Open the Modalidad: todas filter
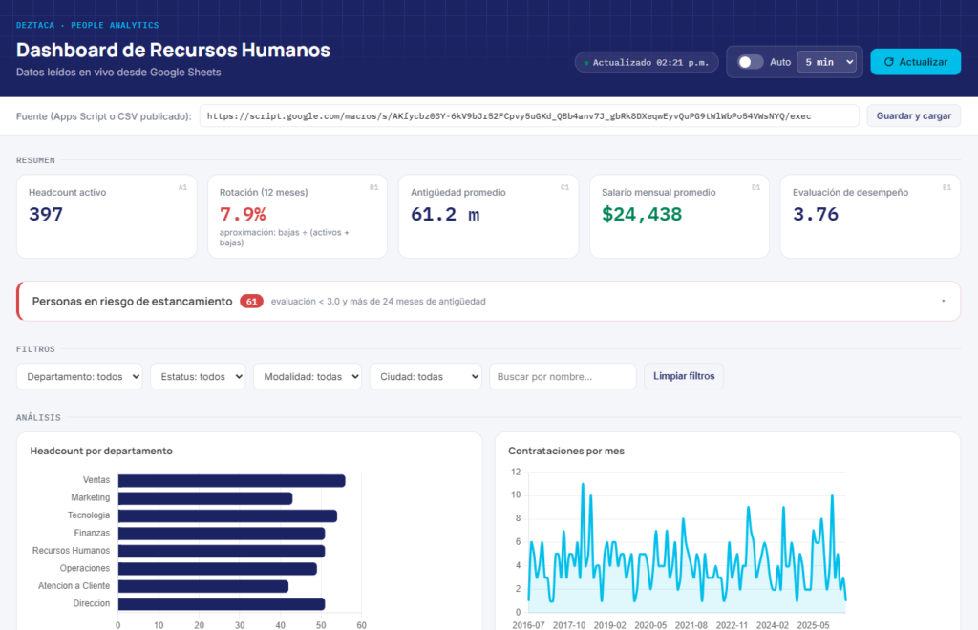 coord(308,376)
